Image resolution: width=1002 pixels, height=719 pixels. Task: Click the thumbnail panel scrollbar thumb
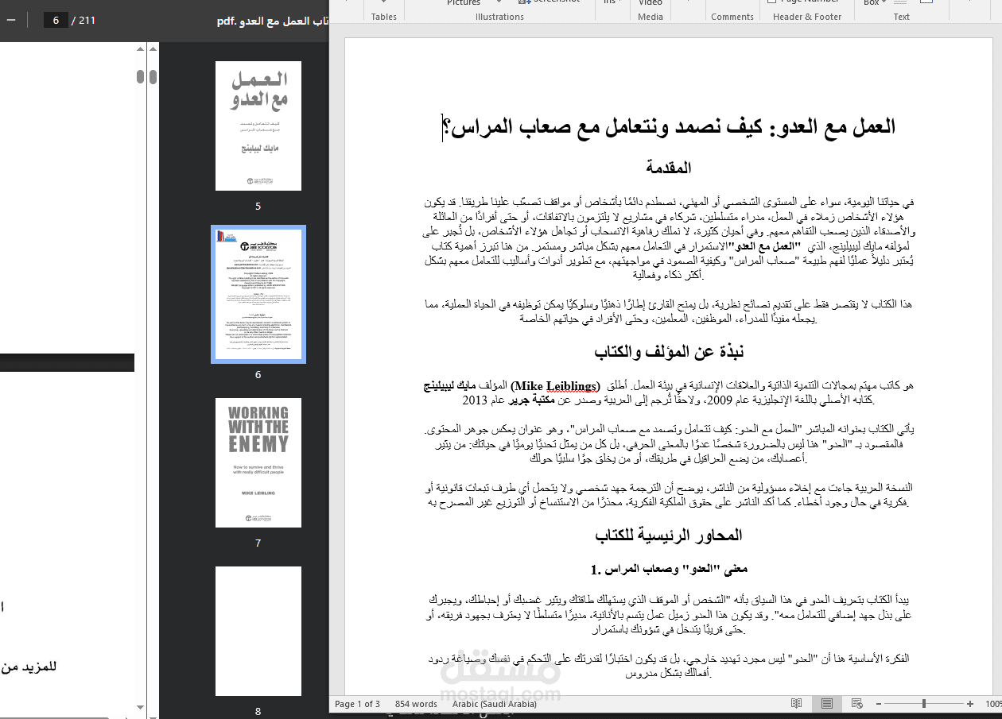153,77
